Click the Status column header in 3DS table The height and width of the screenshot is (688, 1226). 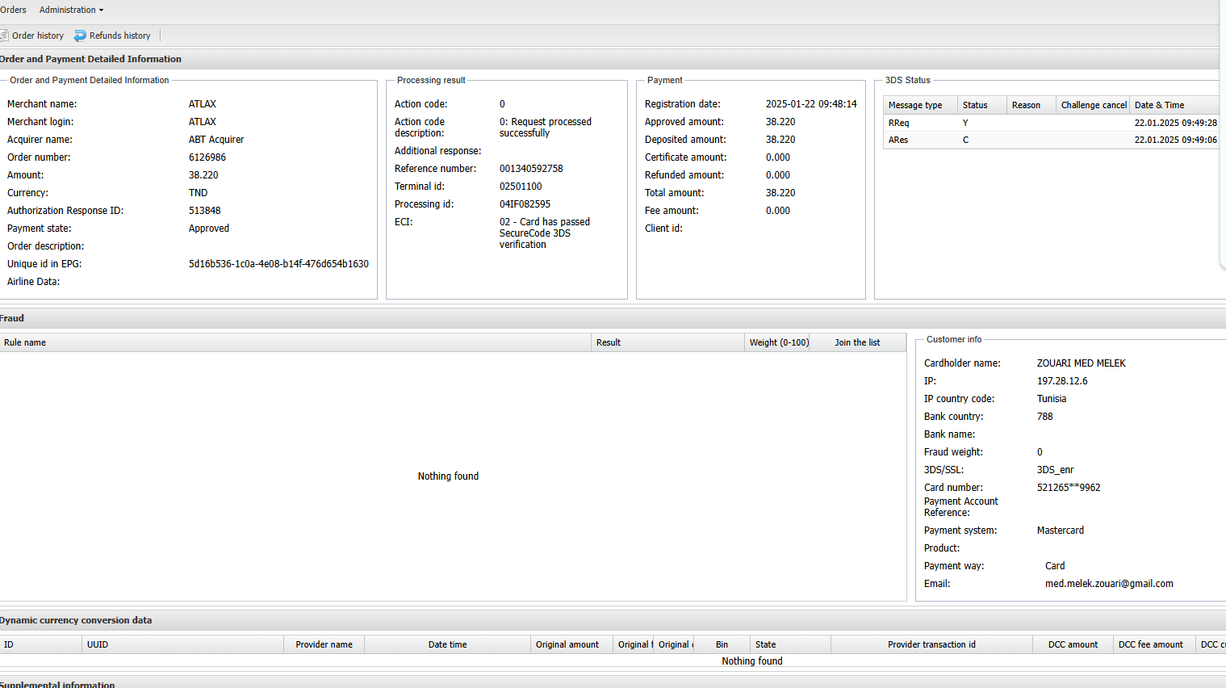coord(975,105)
